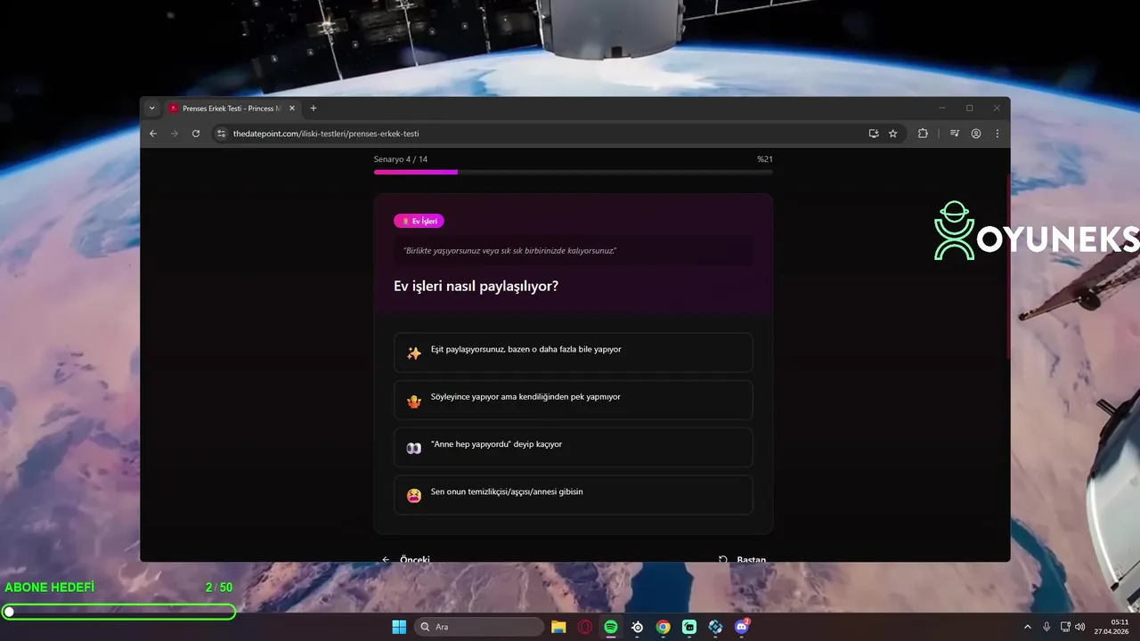The width and height of the screenshot is (1140, 641).
Task: Open the Chrome profile icon
Action: click(976, 134)
